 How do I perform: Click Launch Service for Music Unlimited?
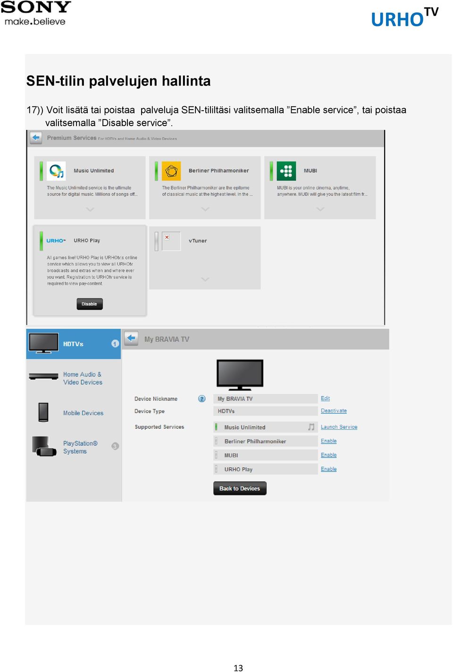click(339, 427)
